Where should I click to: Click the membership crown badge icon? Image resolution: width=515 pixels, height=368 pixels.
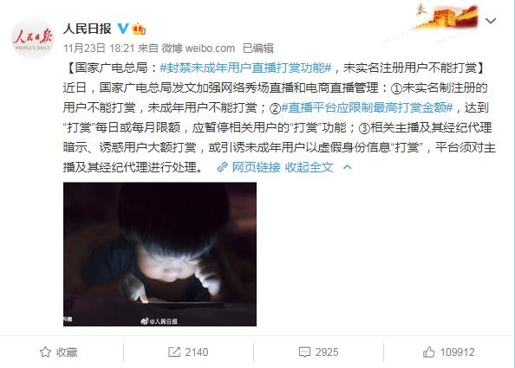(139, 29)
